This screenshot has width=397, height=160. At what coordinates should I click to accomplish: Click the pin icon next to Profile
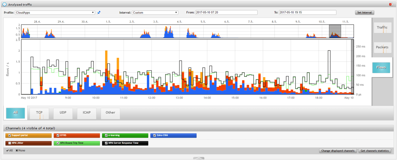[99, 13]
